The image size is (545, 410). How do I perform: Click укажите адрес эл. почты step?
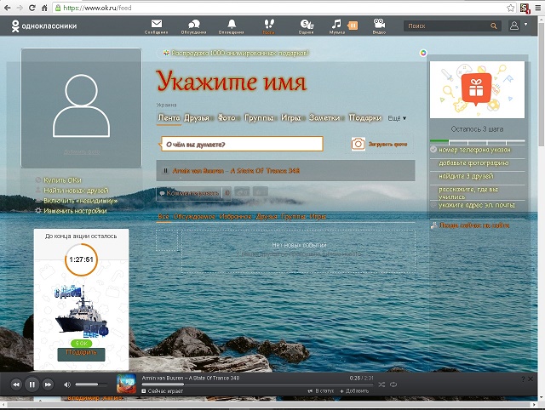tap(477, 205)
